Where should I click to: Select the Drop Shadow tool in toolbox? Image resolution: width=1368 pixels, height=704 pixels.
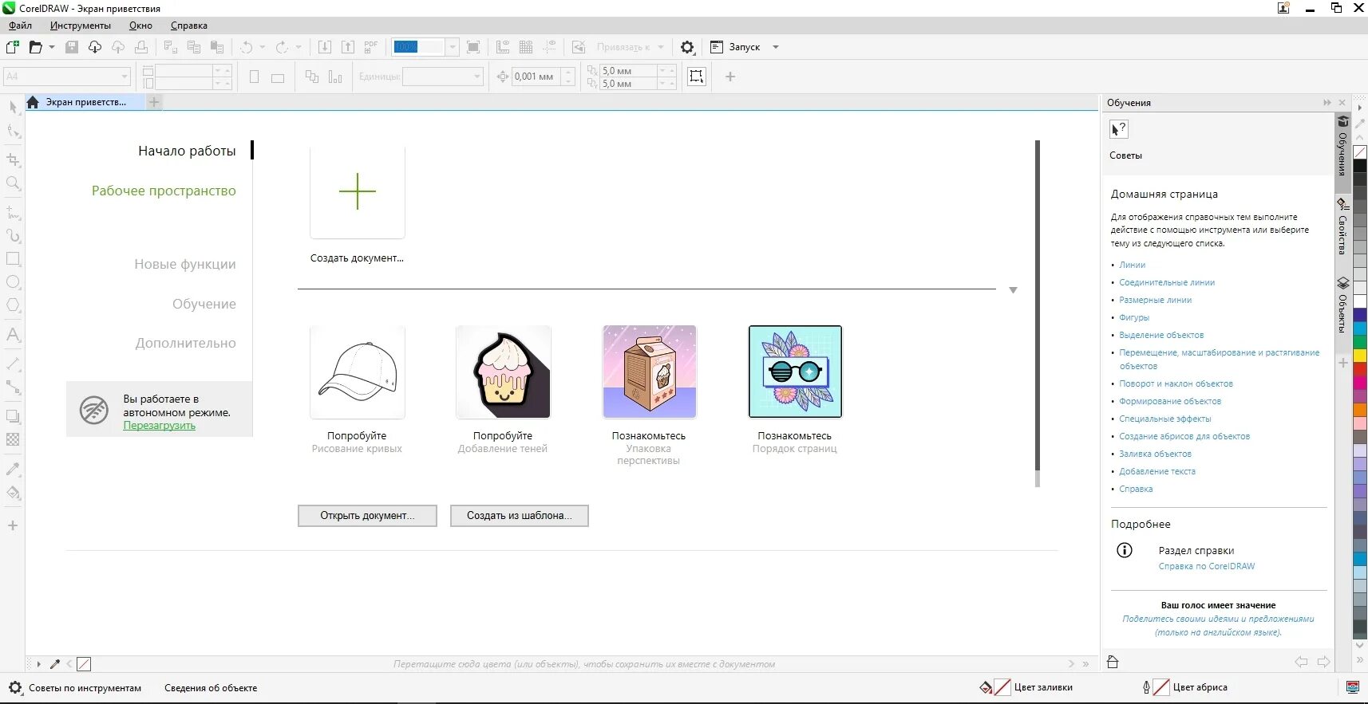tap(13, 416)
